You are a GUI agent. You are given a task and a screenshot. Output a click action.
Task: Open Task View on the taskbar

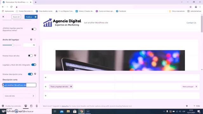point(55,111)
